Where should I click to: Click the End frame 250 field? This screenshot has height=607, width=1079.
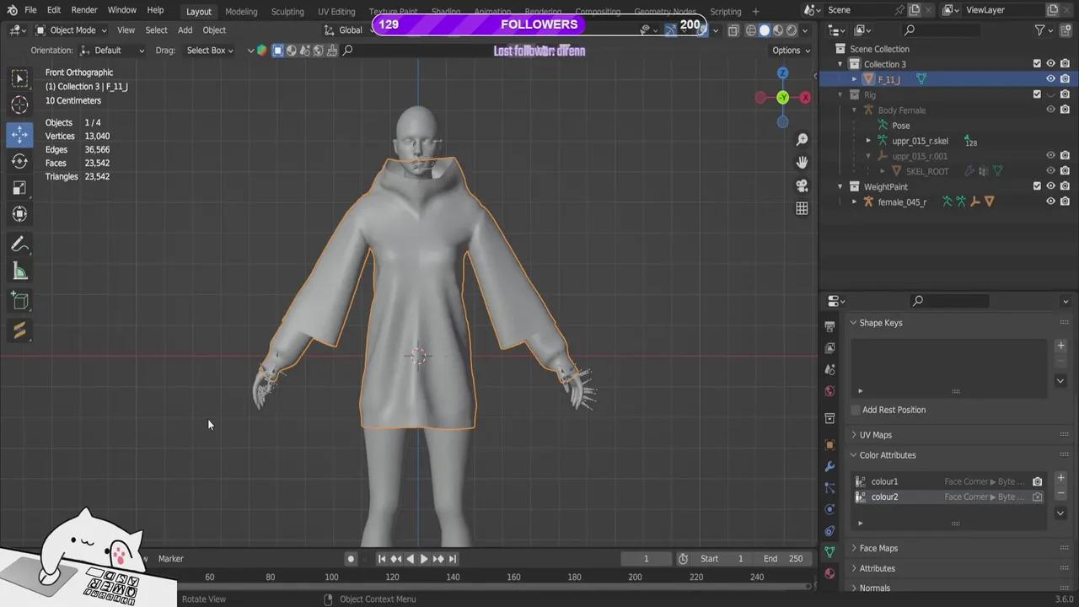[x=783, y=559]
